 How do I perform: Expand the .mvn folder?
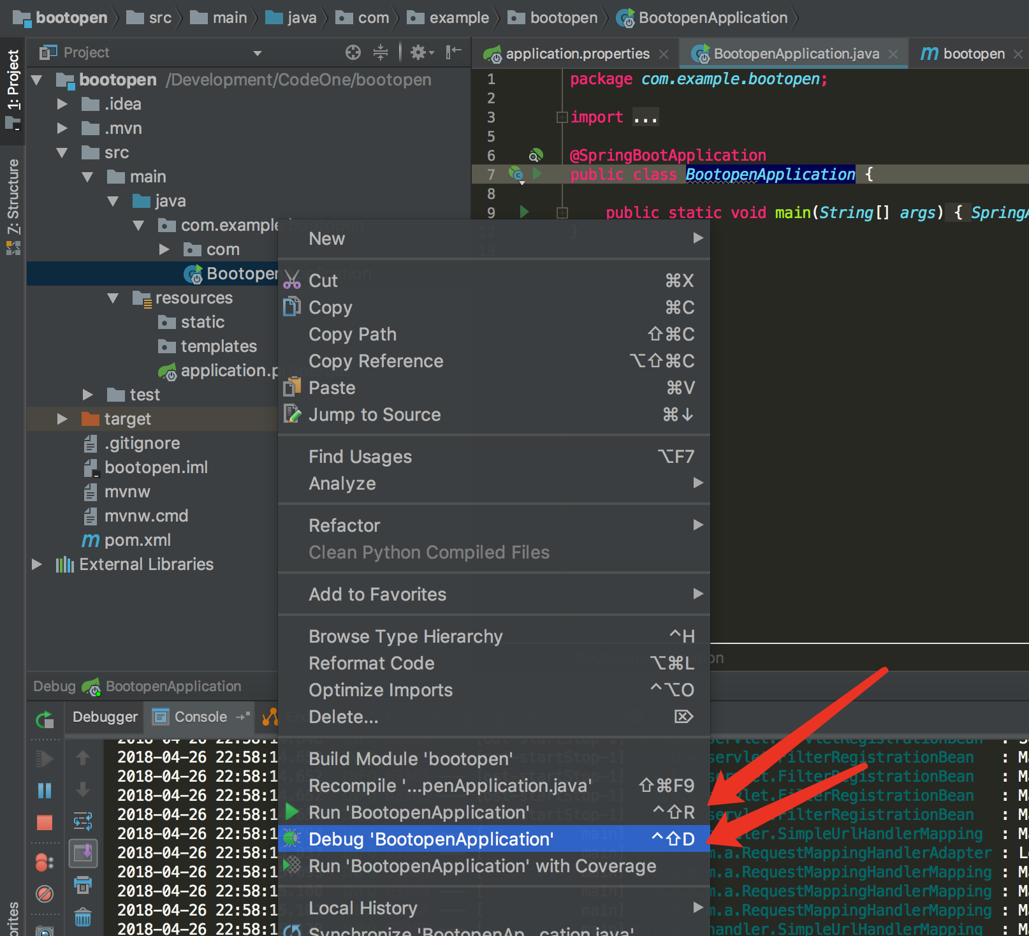tap(62, 128)
